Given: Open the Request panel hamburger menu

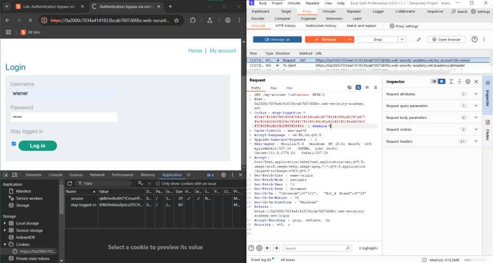Looking at the screenshot, I should click(376, 87).
